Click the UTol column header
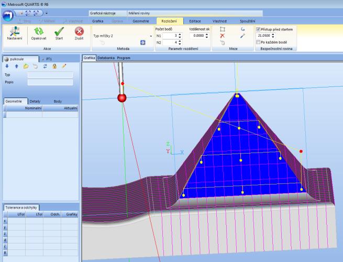This screenshot has width=343, height=262. [x=17, y=214]
